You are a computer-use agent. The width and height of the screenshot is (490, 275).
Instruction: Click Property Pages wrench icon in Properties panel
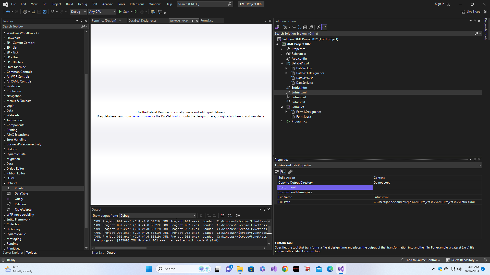(x=290, y=172)
